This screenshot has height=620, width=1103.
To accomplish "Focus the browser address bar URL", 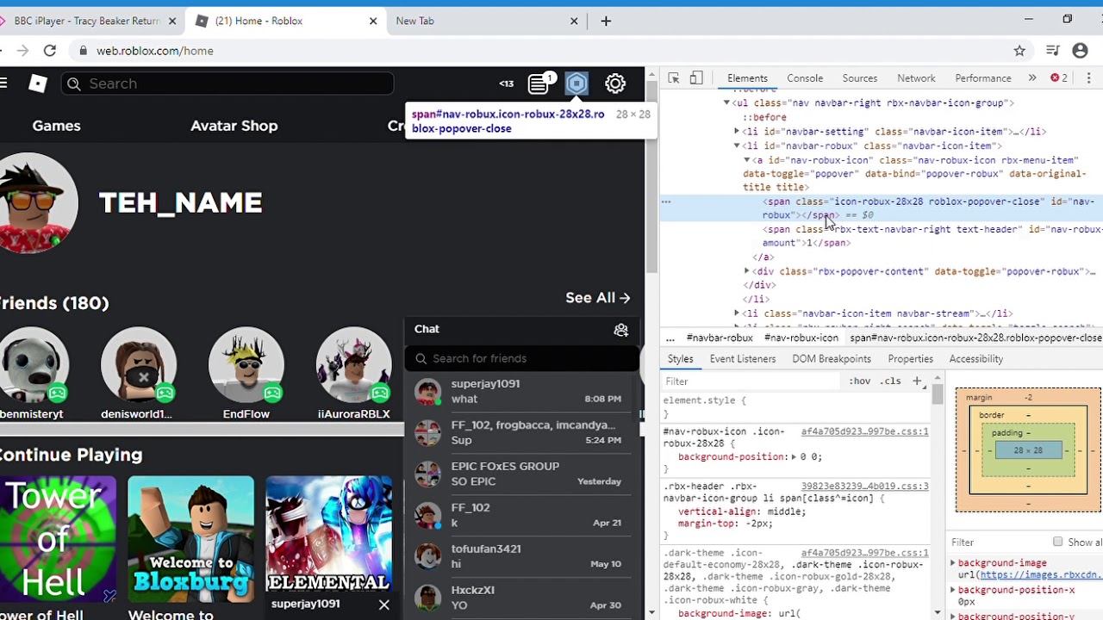I will pos(155,51).
